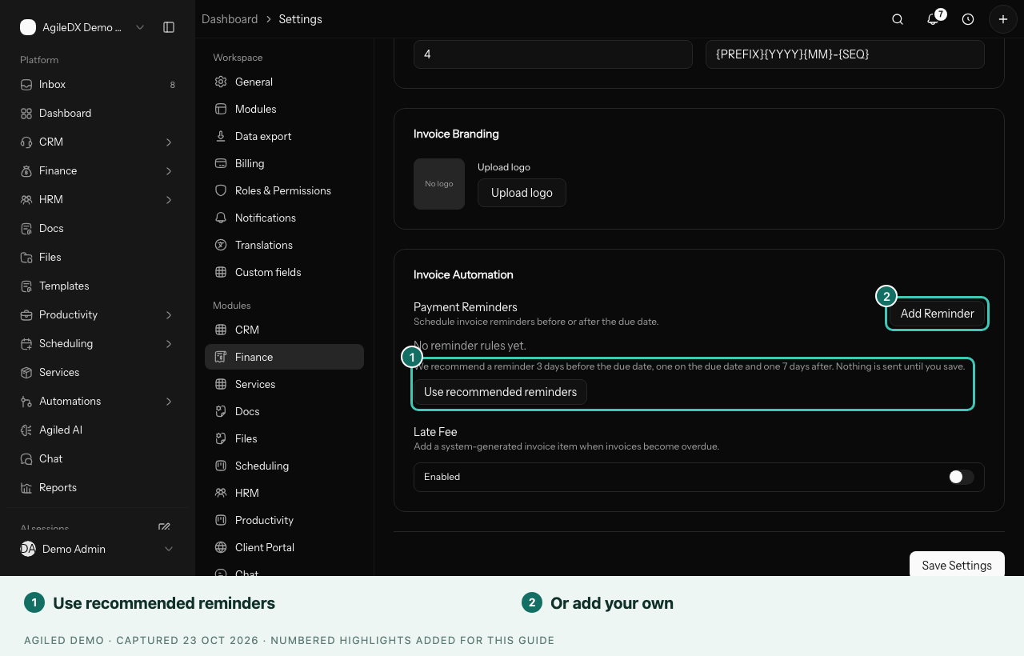Image resolution: width=1024 pixels, height=656 pixels.
Task: Open Custom fields settings
Action: (x=284, y=272)
